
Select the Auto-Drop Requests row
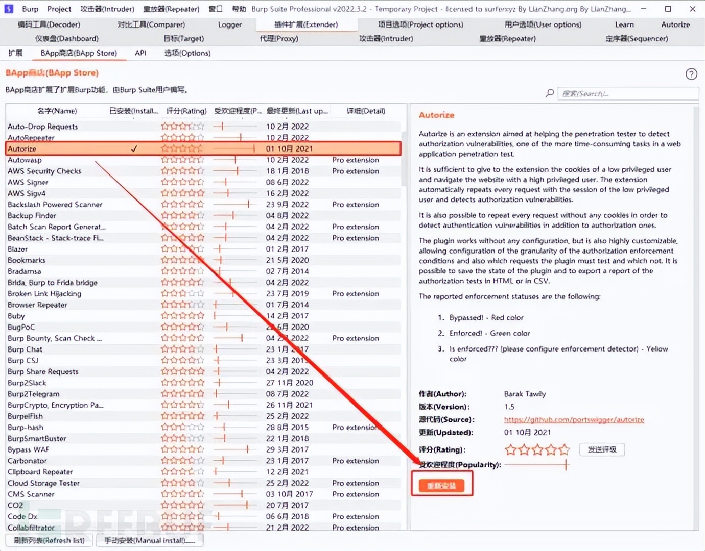(203, 126)
